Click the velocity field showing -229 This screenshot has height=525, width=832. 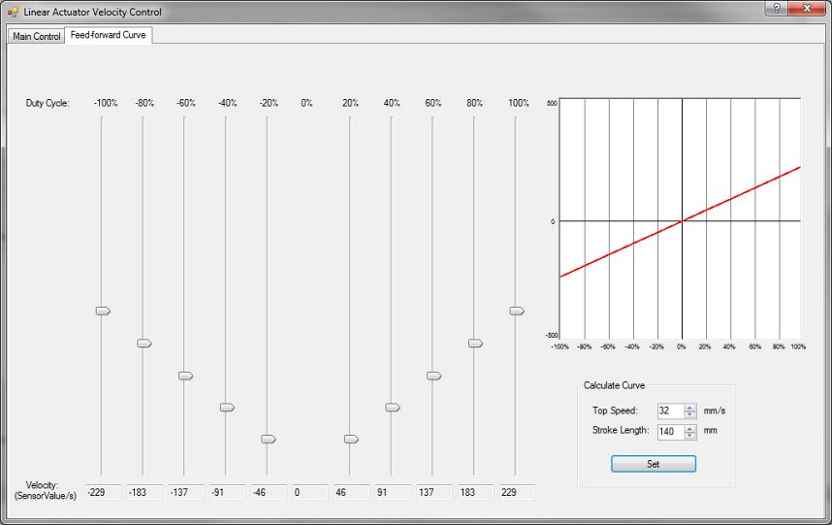(x=104, y=492)
